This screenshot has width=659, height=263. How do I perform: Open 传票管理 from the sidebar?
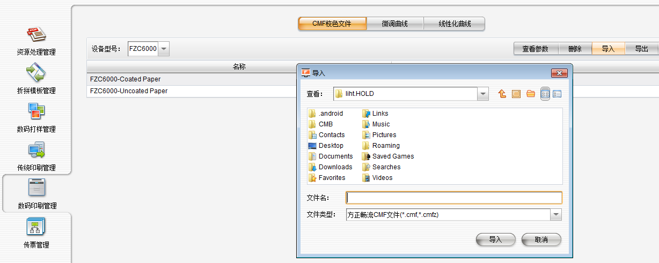pos(36,233)
